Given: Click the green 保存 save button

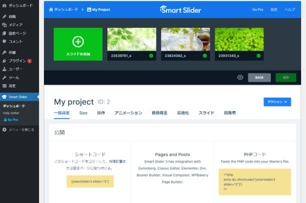Looking at the screenshot, I should coord(286,77).
